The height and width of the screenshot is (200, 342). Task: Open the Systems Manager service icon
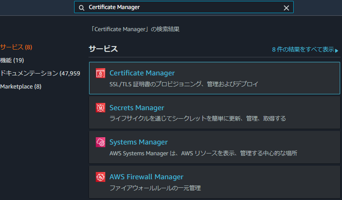click(x=100, y=142)
